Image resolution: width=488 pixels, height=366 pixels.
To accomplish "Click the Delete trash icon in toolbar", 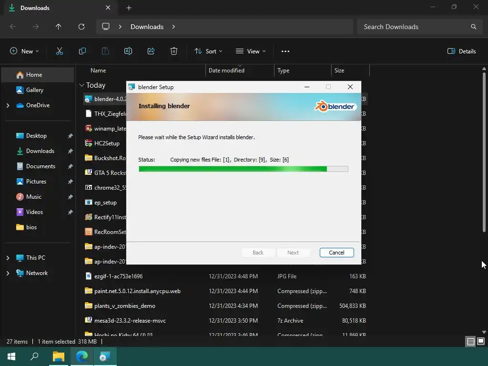I will tap(174, 51).
